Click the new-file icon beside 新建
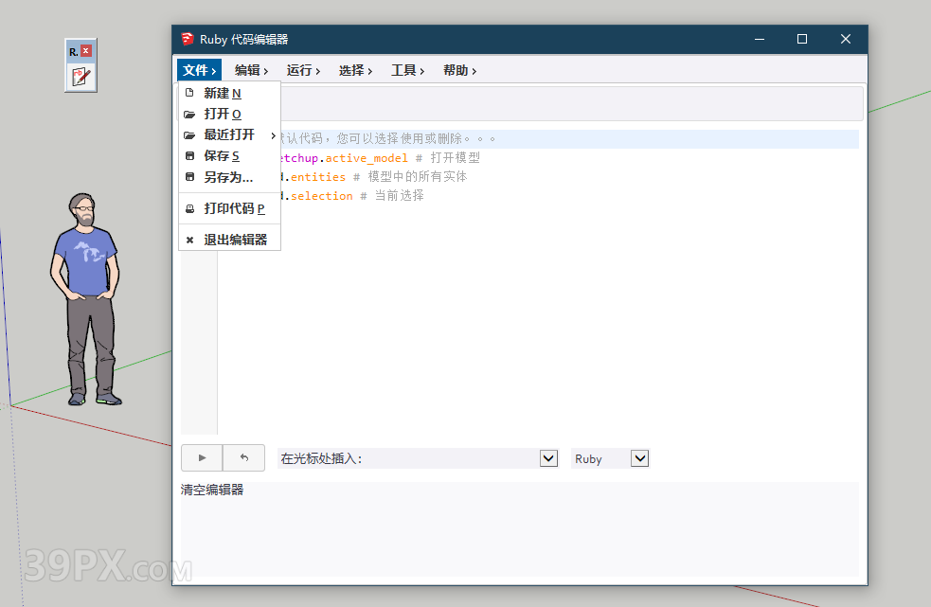Image resolution: width=931 pixels, height=607 pixels. pos(189,93)
